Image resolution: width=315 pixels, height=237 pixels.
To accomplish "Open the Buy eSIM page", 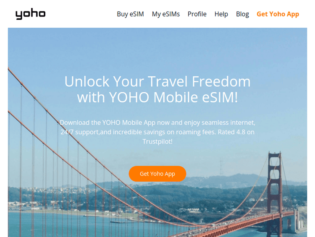I will pyautogui.click(x=130, y=14).
